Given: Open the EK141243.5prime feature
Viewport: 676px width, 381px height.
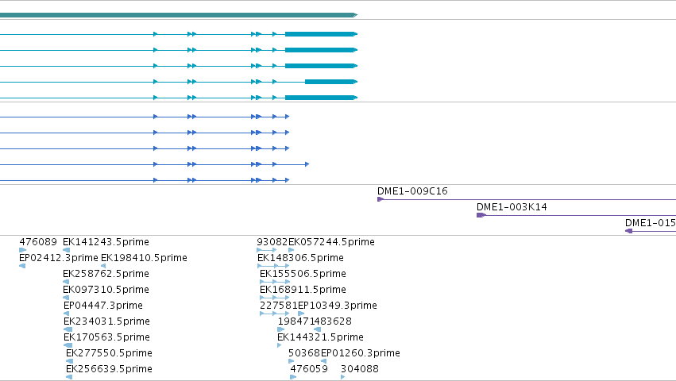Looking at the screenshot, I should point(106,242).
